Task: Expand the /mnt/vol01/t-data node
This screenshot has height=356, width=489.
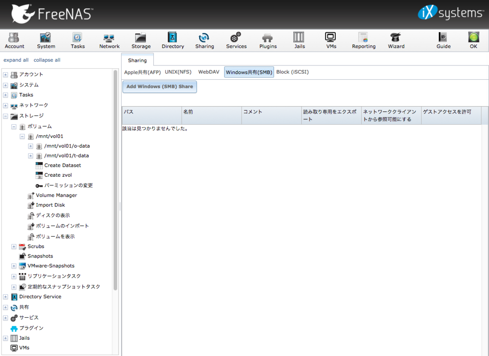Action: [31, 156]
